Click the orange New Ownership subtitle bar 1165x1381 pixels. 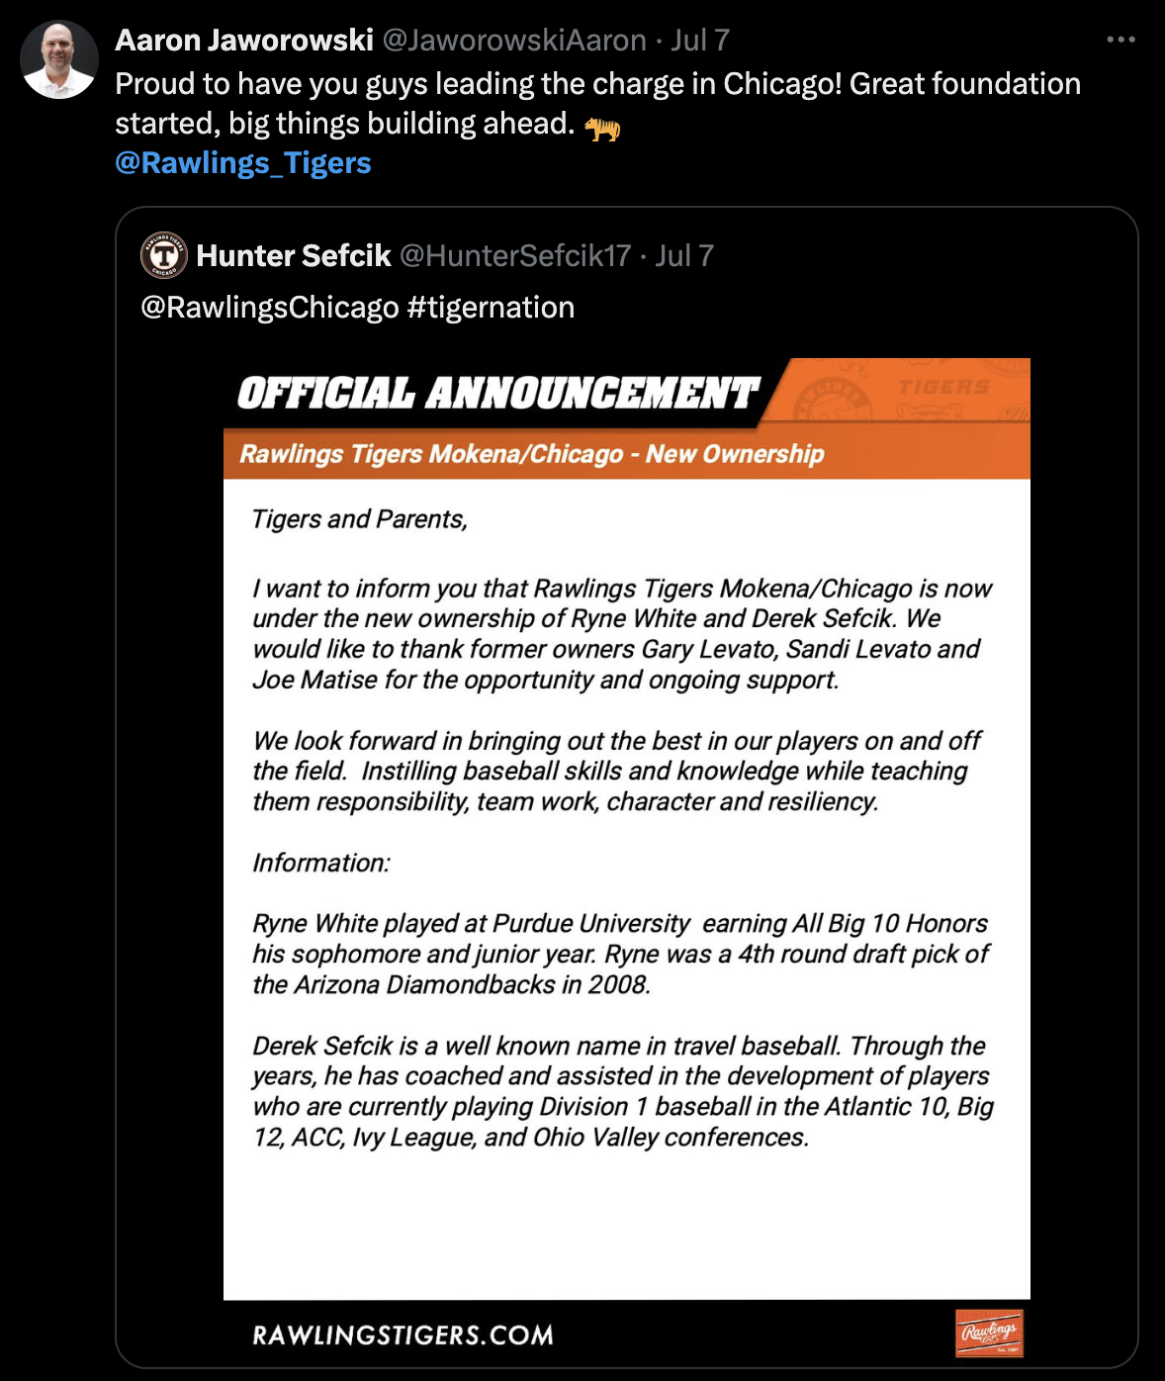coord(627,454)
